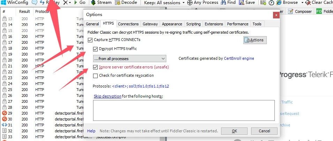
Task: Click Cancel in the Options dialog
Action: pos(264,131)
